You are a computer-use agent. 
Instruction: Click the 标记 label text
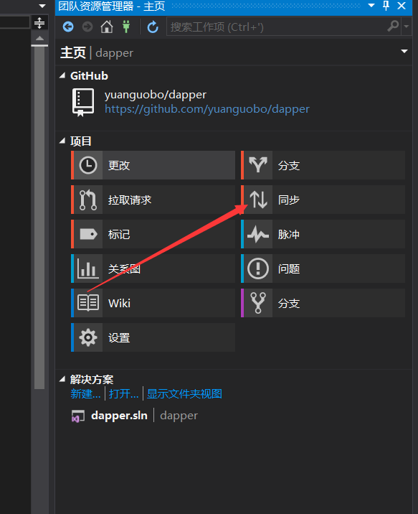119,234
